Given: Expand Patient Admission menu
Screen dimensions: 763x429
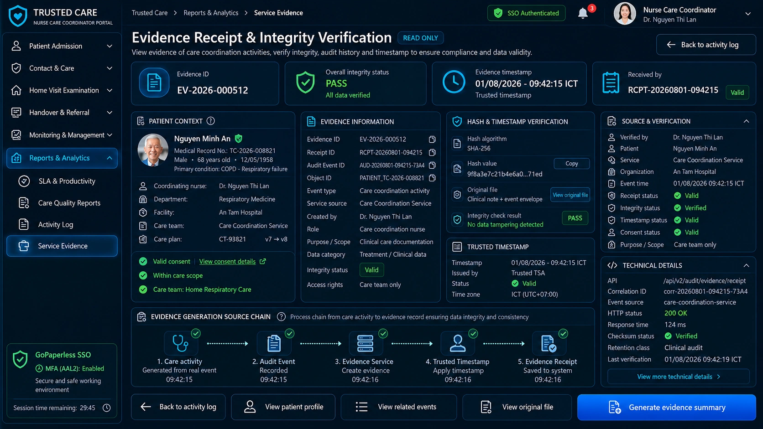Looking at the screenshot, I should (x=110, y=46).
